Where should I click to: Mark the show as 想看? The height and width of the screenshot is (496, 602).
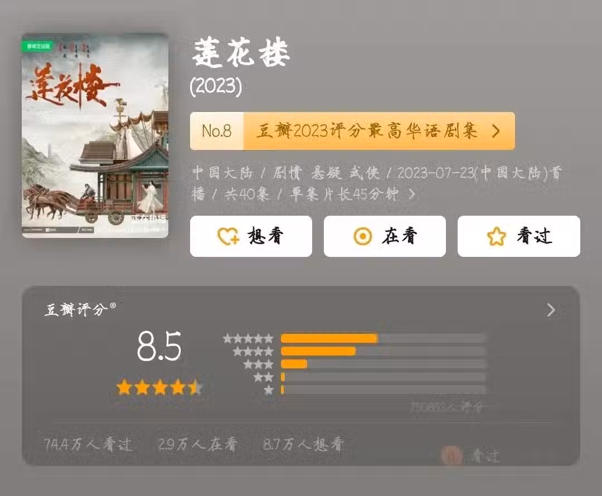[x=251, y=236]
